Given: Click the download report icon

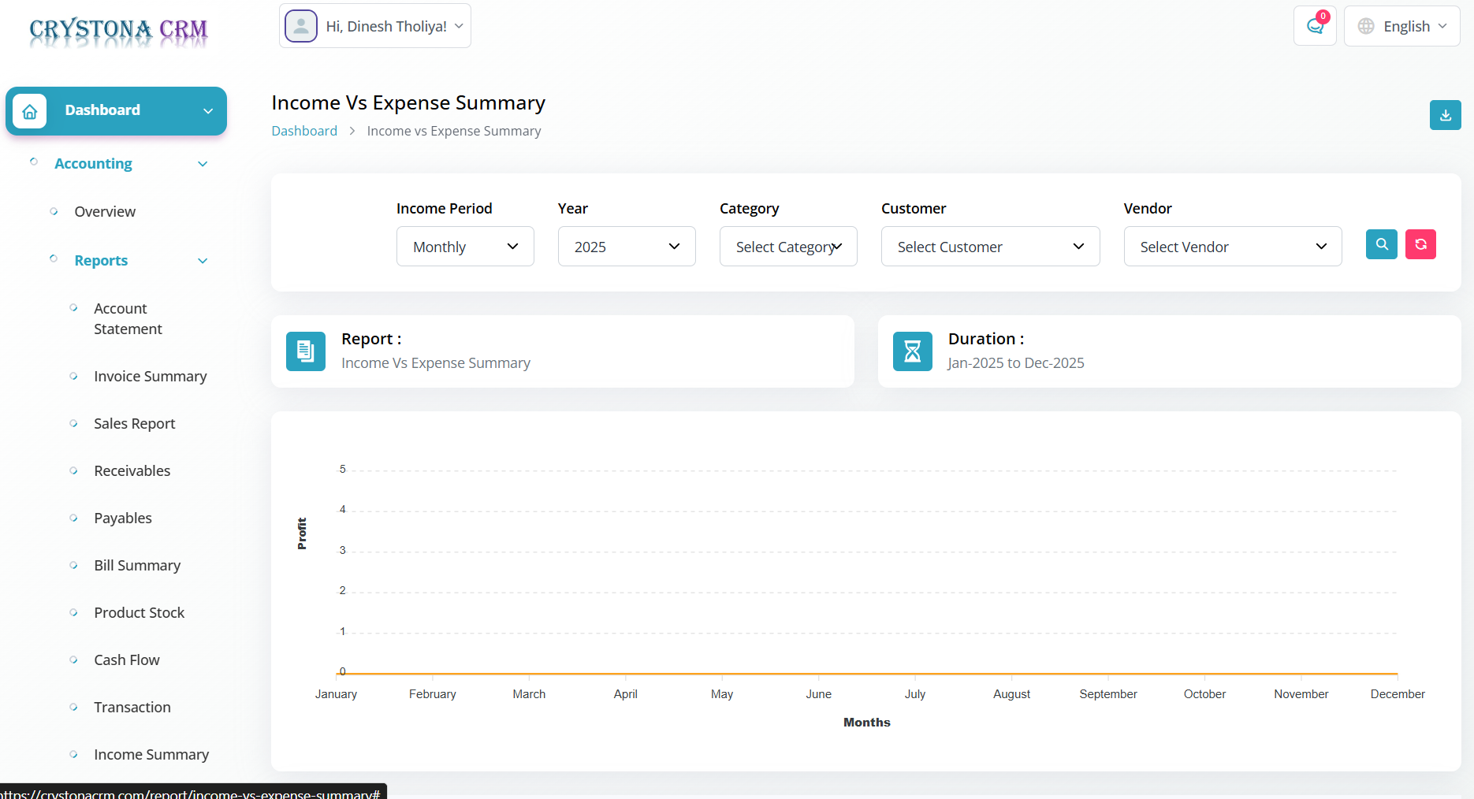Looking at the screenshot, I should [1445, 115].
